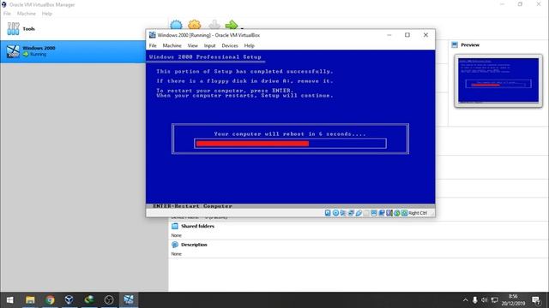
Task: Click the mouse integration indicator in VM status bar
Action: [x=397, y=213]
